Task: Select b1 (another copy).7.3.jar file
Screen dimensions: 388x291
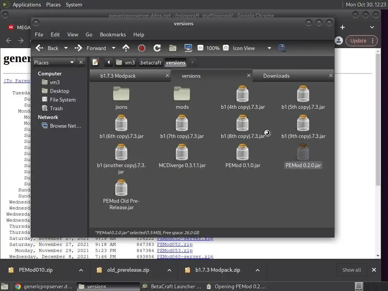Action: point(121,152)
